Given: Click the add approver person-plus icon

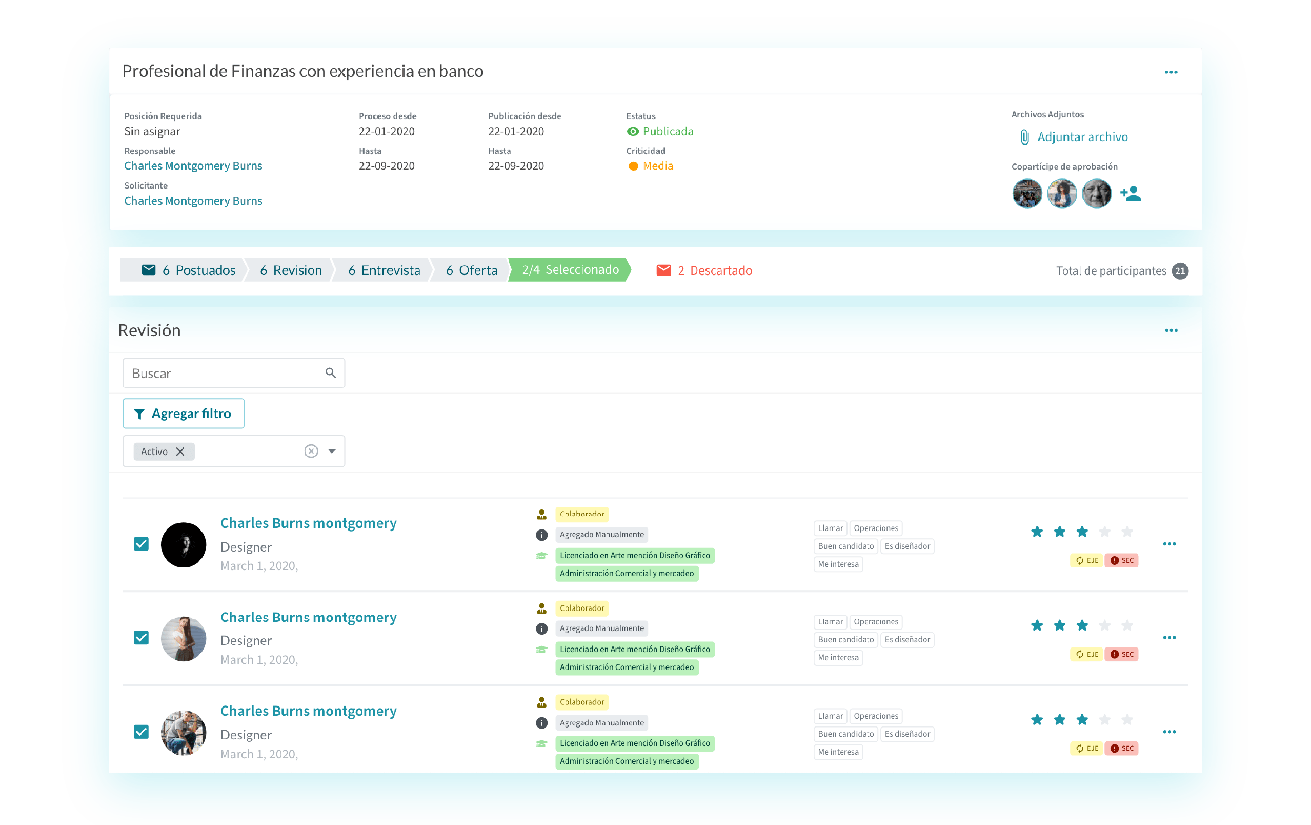Looking at the screenshot, I should pos(1131,193).
